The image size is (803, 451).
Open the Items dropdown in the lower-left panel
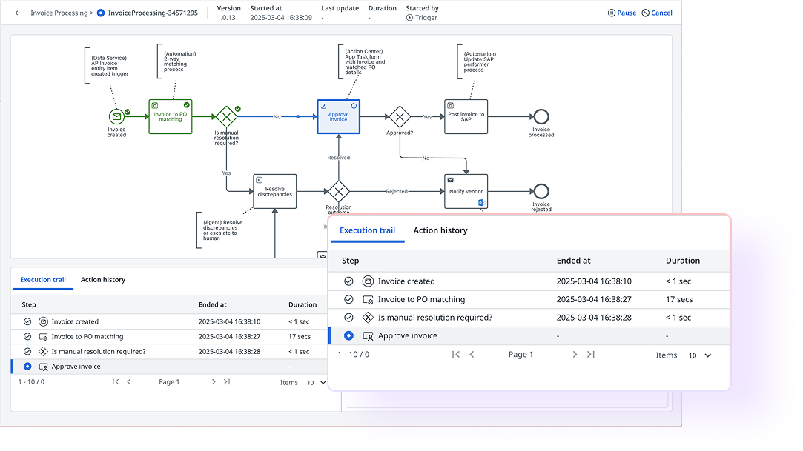coord(317,382)
